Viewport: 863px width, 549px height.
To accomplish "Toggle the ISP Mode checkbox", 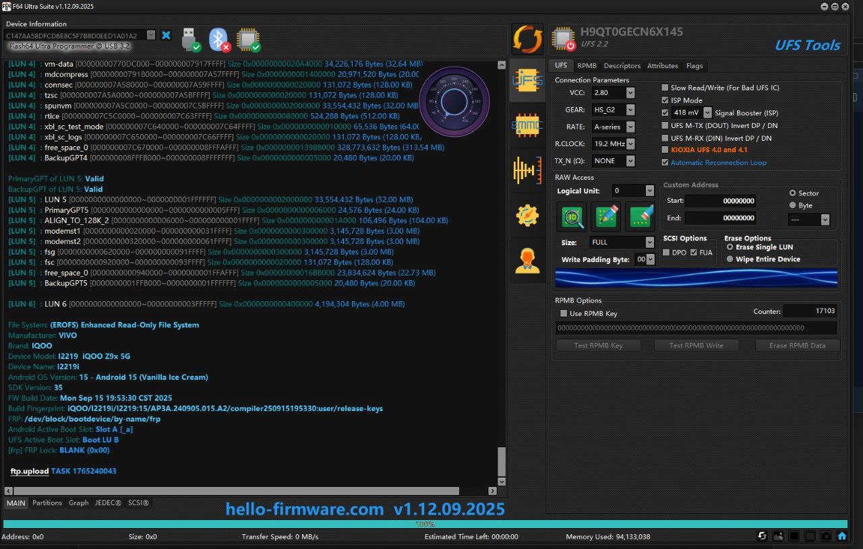I will [x=665, y=100].
